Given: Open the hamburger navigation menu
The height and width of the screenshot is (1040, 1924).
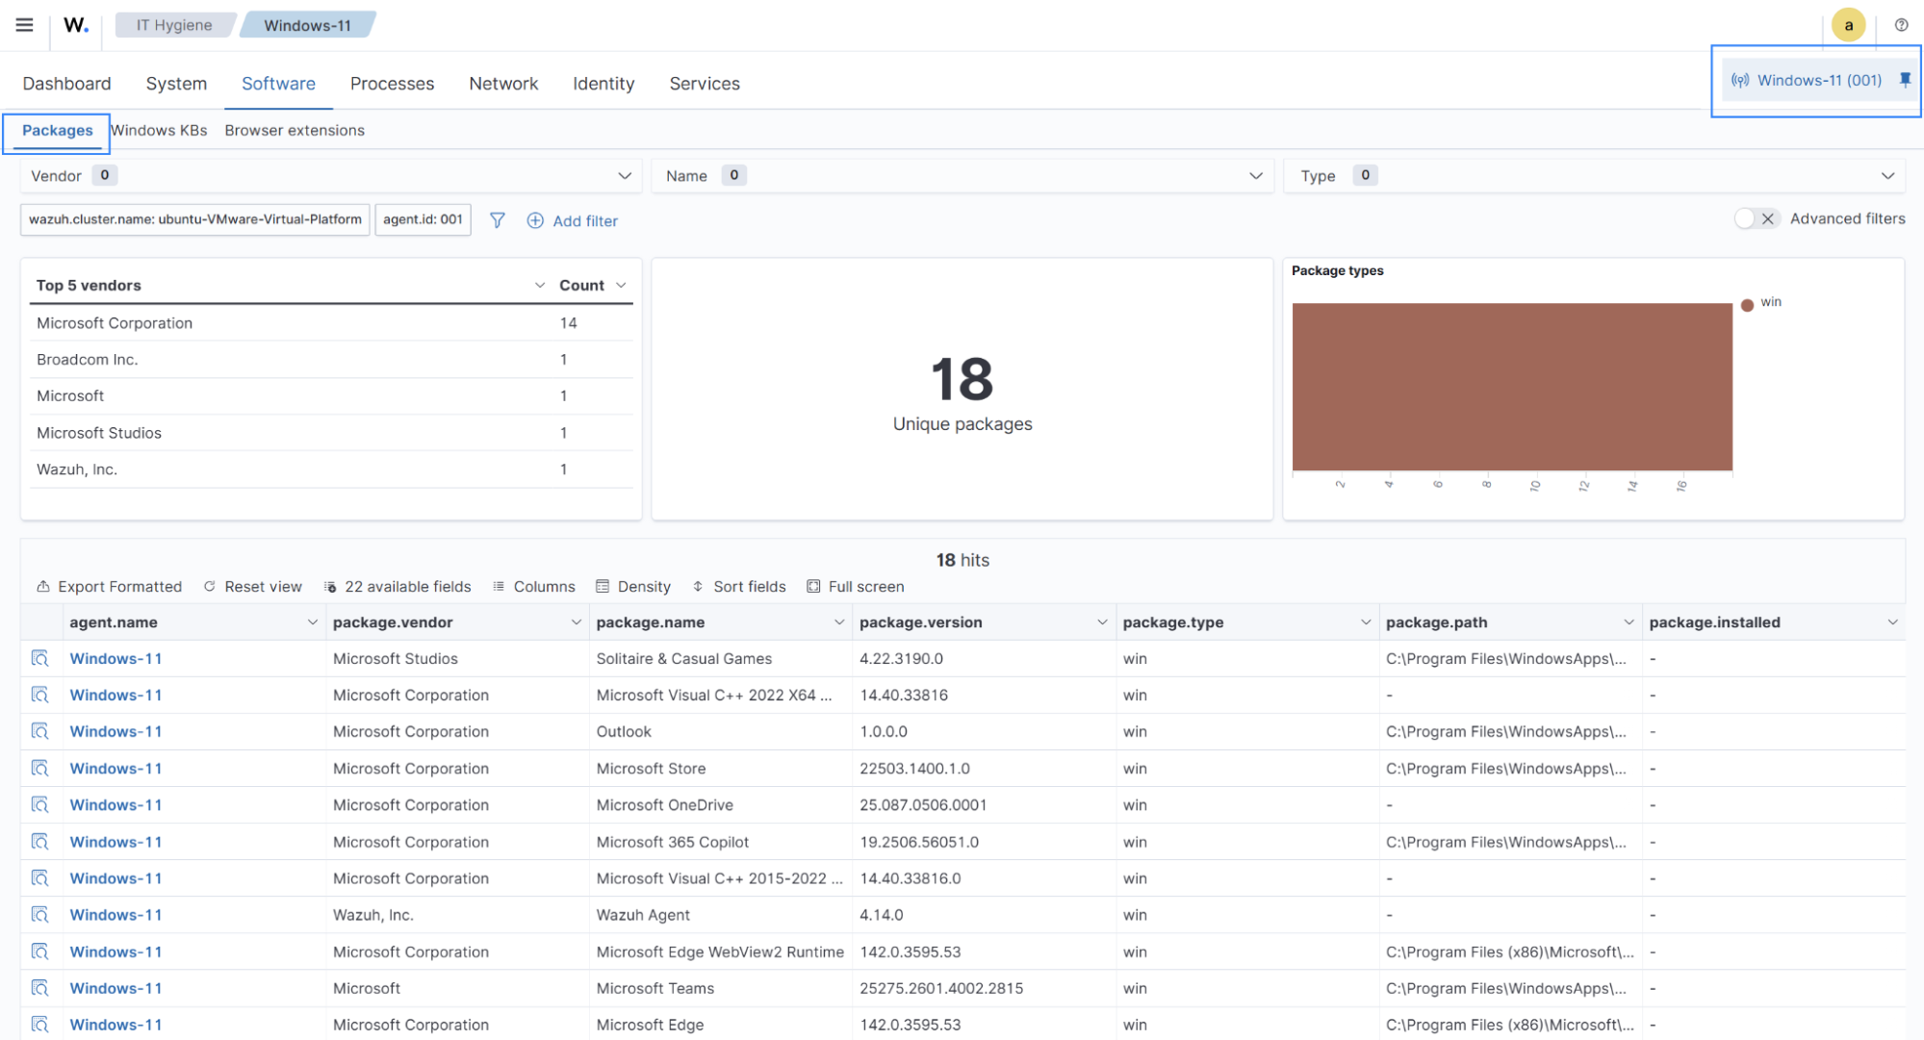Looking at the screenshot, I should click(24, 25).
